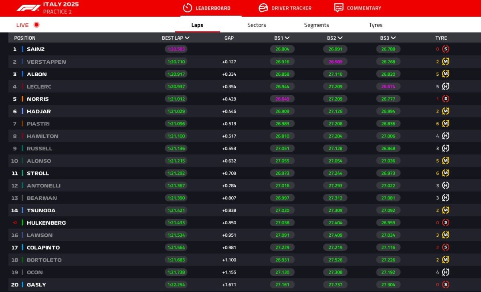Switch to the Segments tab

click(316, 25)
